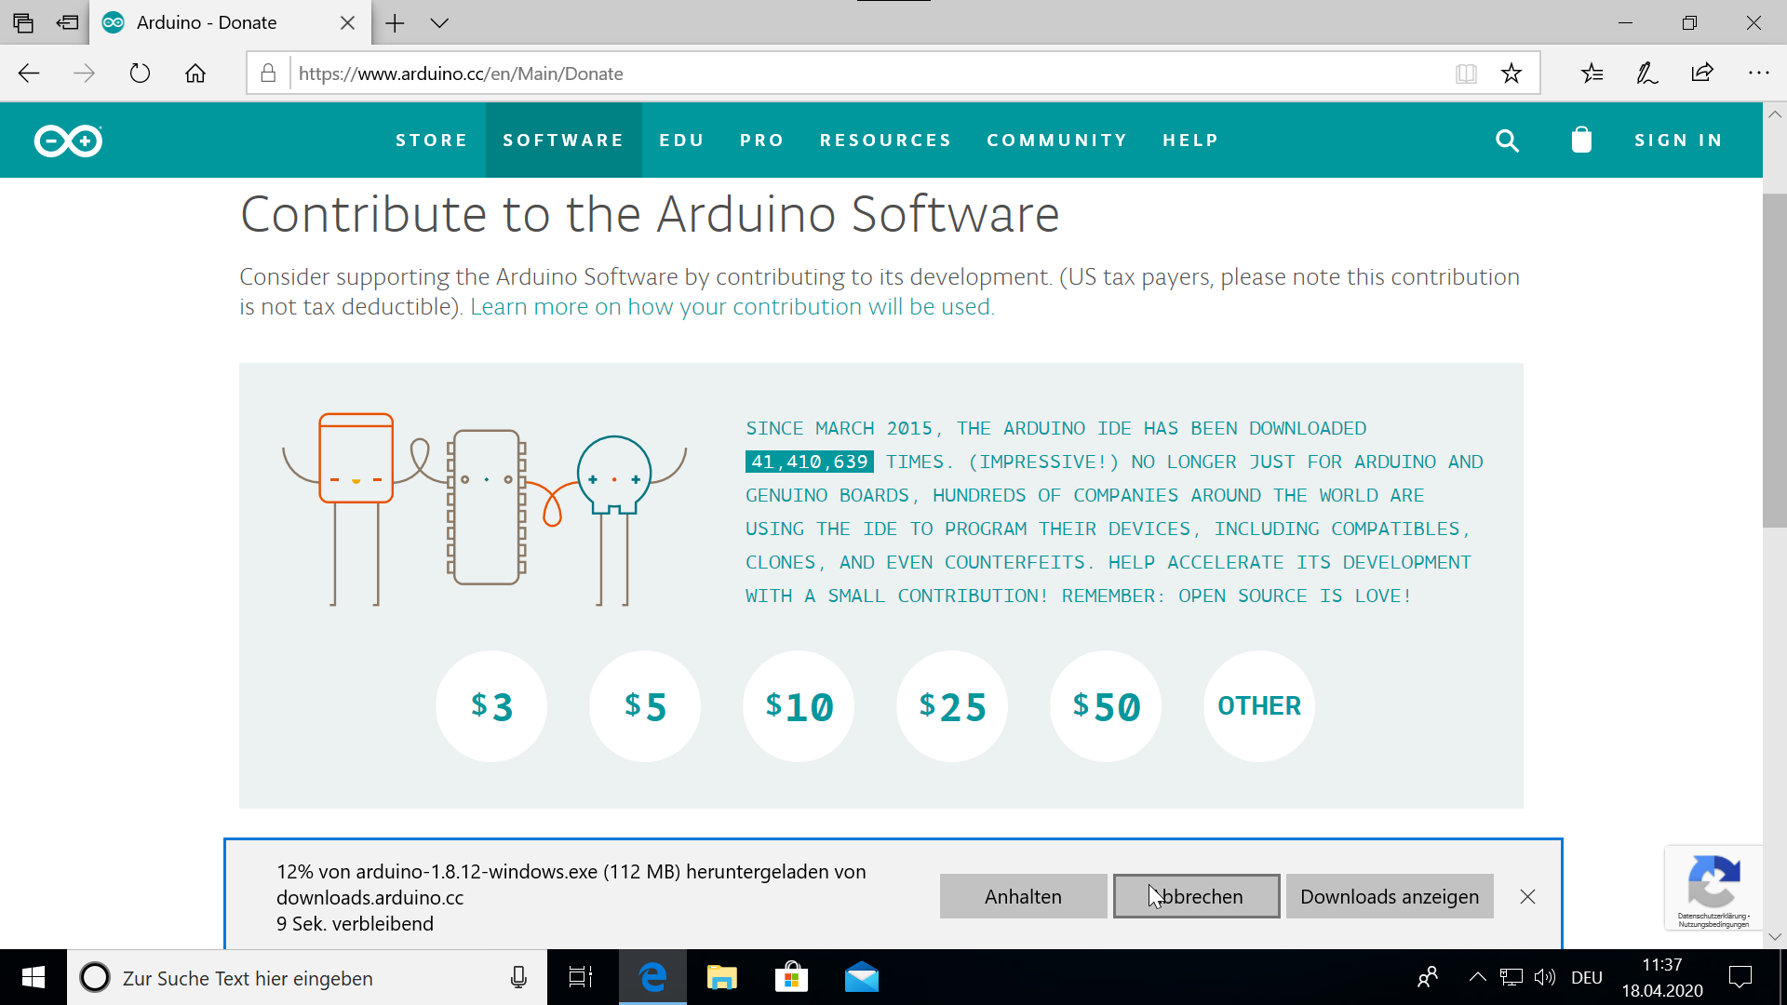Image resolution: width=1787 pixels, height=1005 pixels.
Task: Open new tab with plus icon
Action: 395,23
